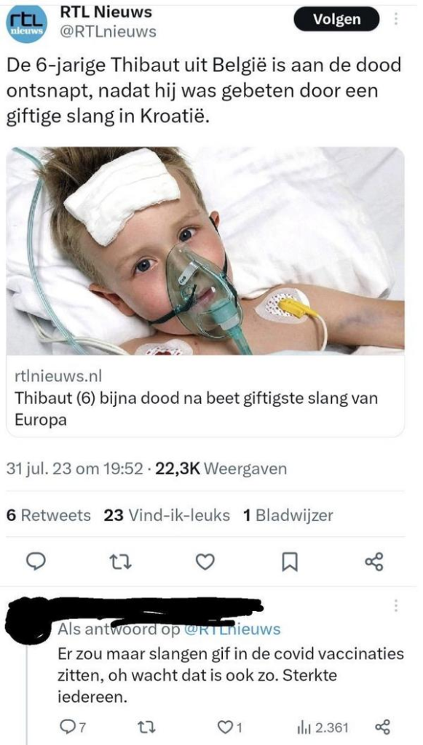Image resolution: width=423 pixels, height=745 pixels.
Task: Open the @RTLnieuws handle under profile name
Action: (107, 32)
